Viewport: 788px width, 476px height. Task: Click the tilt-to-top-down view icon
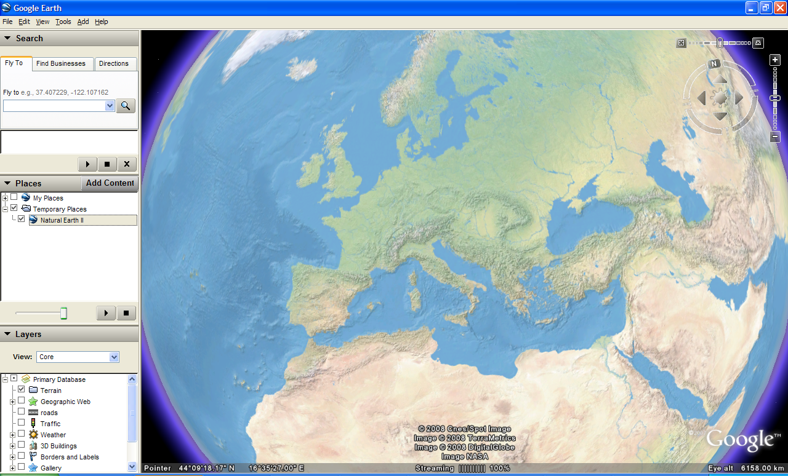click(681, 43)
